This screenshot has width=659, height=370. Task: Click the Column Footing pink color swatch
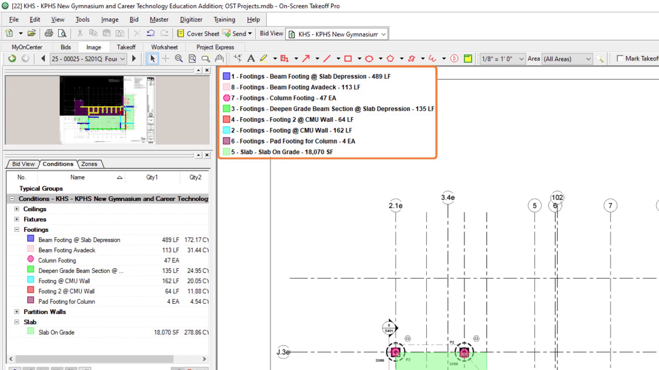[x=31, y=259]
